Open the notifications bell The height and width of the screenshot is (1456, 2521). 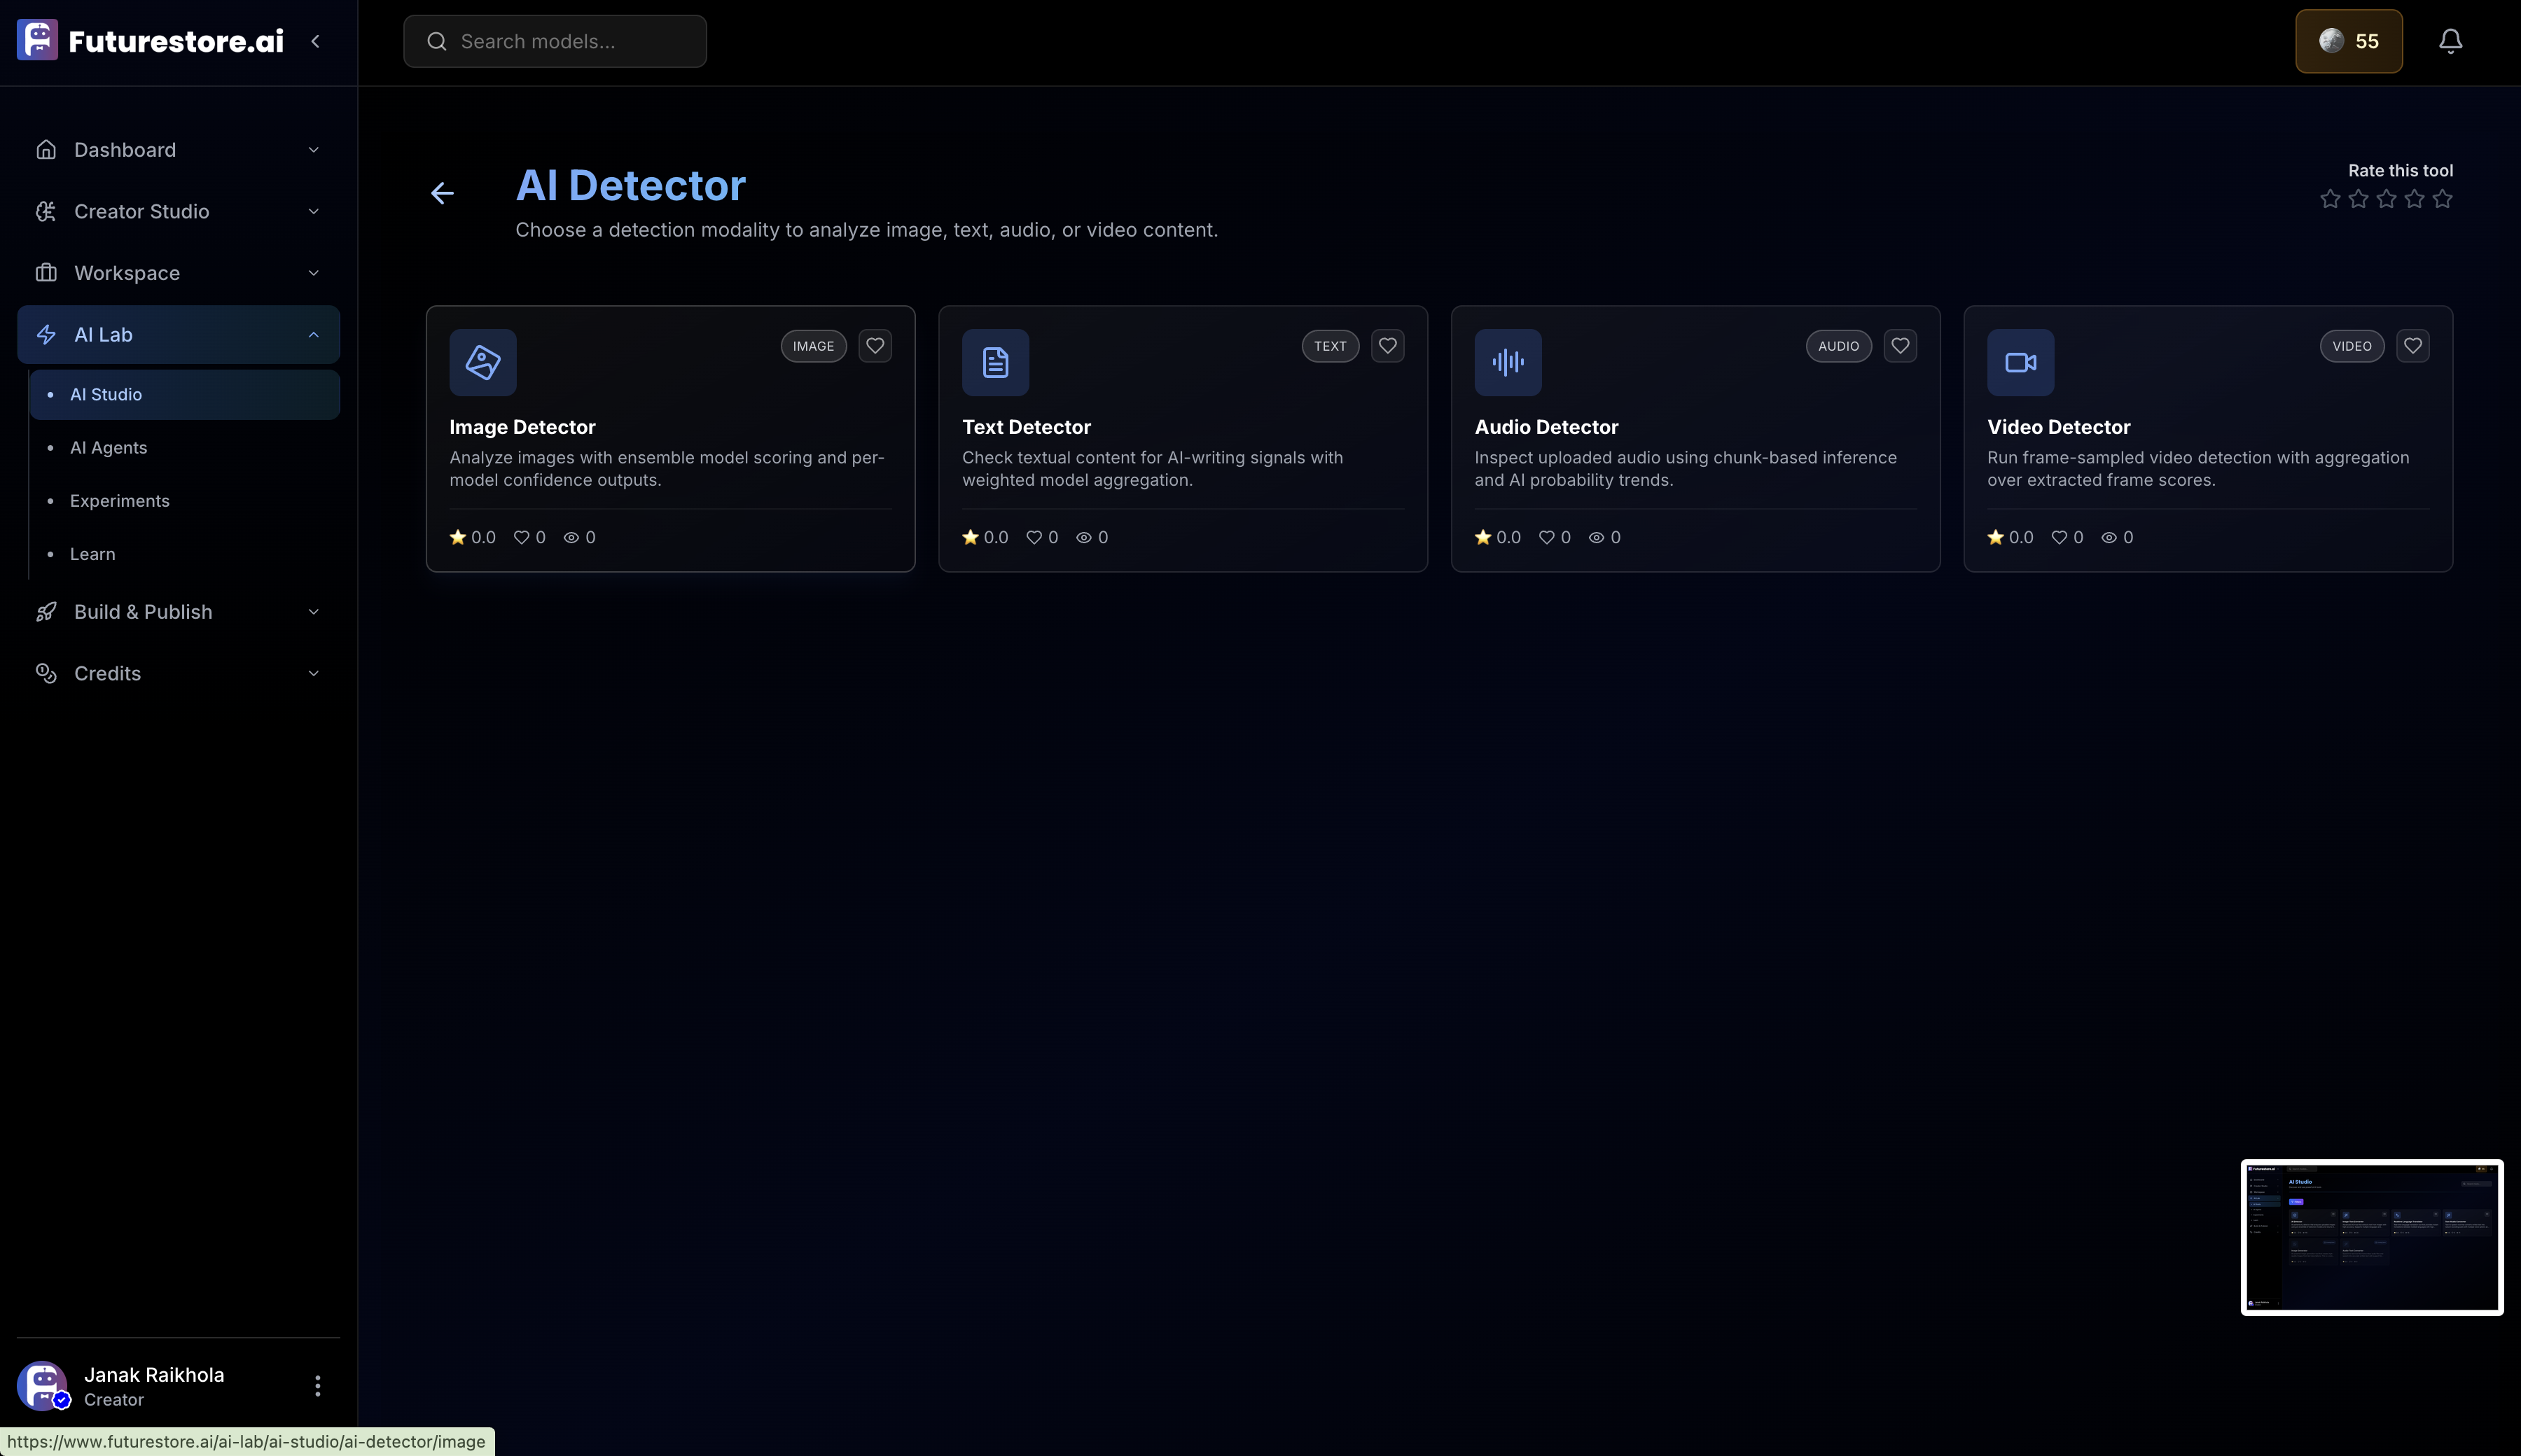(2450, 41)
